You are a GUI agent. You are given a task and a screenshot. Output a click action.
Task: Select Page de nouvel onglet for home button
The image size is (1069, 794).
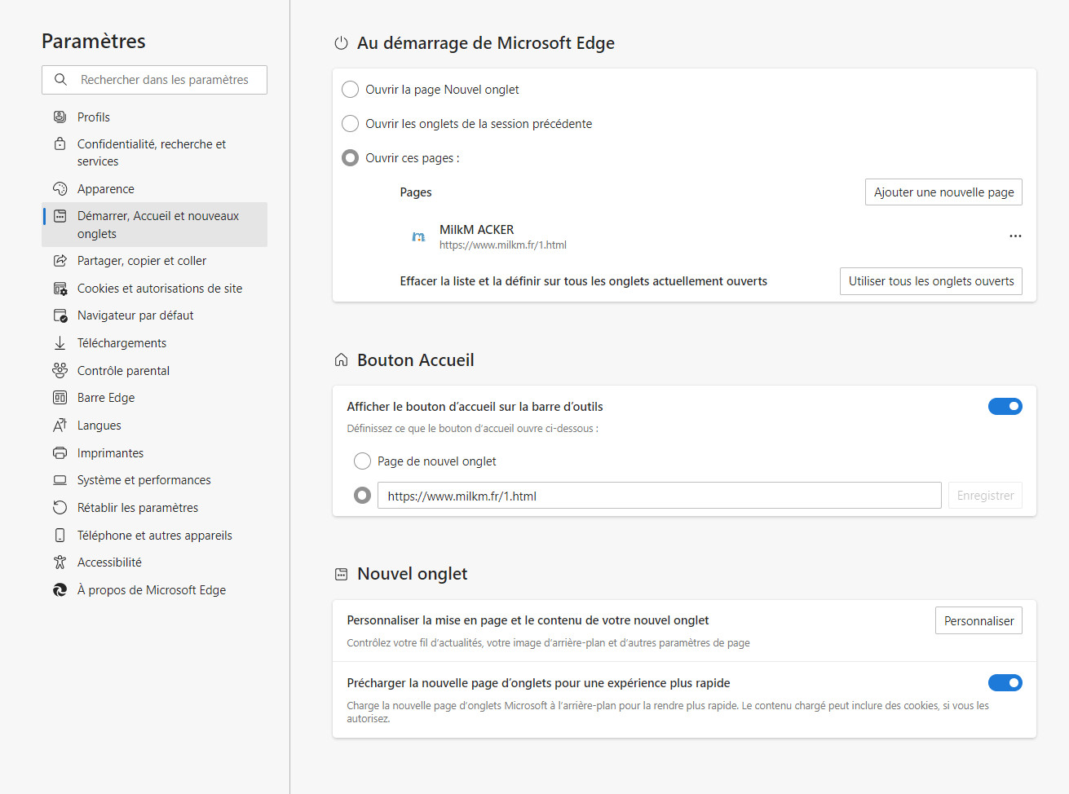point(362,461)
